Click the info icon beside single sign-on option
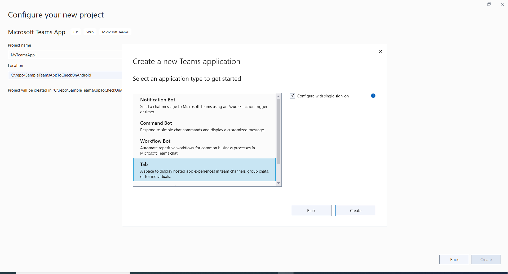 tap(373, 96)
